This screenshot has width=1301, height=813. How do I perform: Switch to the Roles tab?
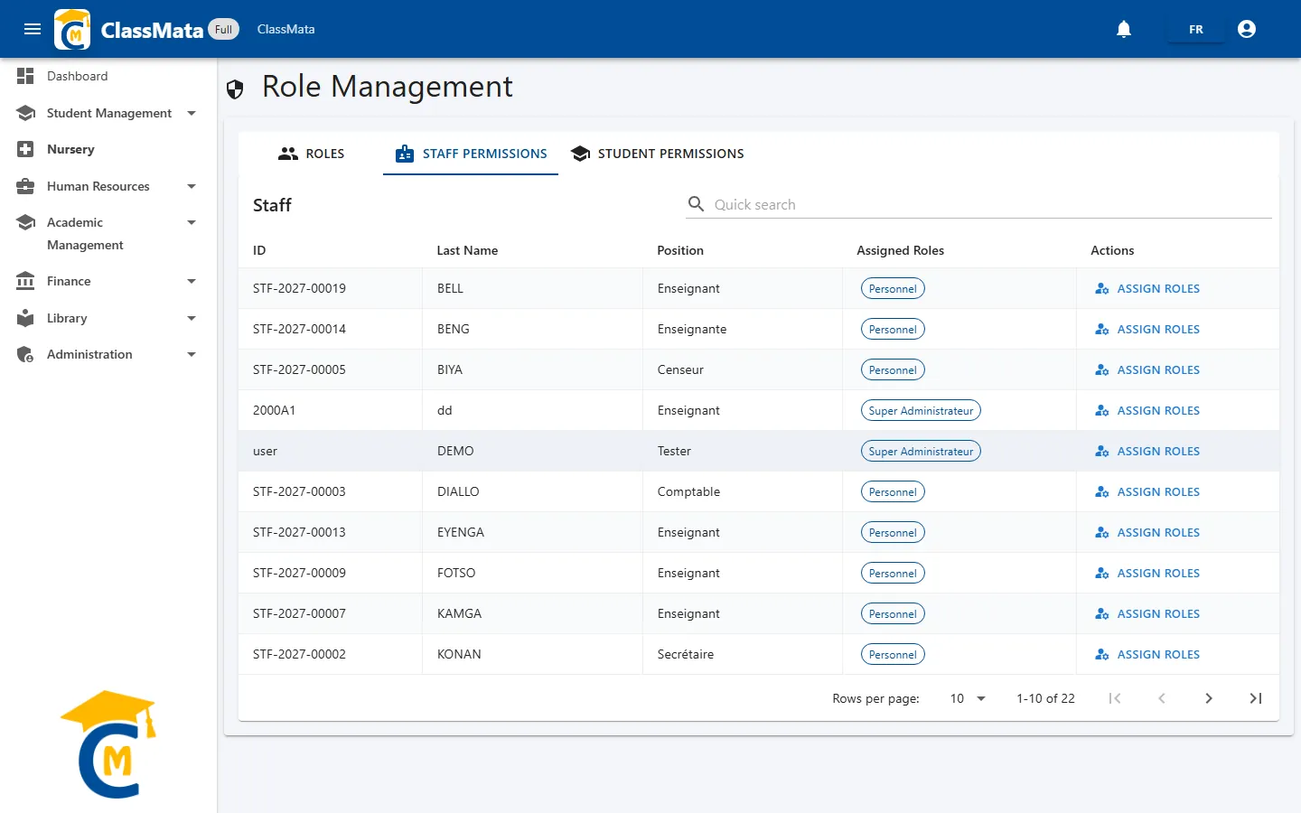pos(311,154)
